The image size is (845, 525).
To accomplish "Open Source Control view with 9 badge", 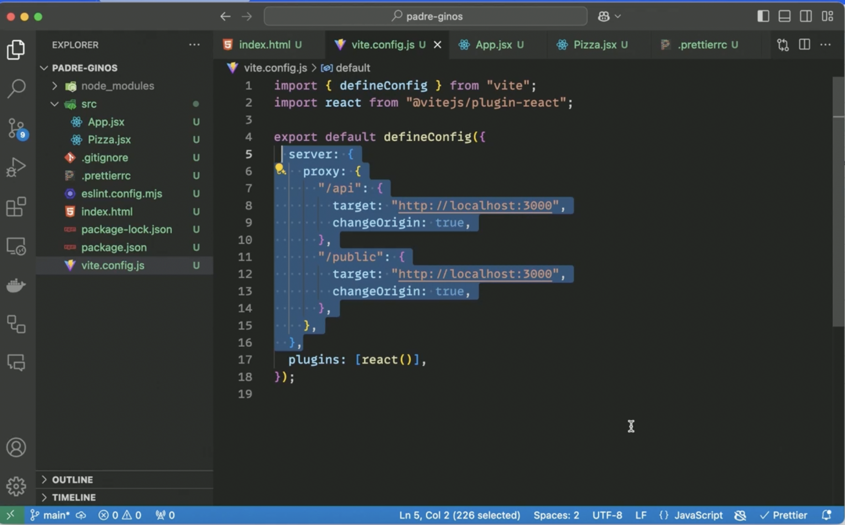I will click(x=17, y=129).
